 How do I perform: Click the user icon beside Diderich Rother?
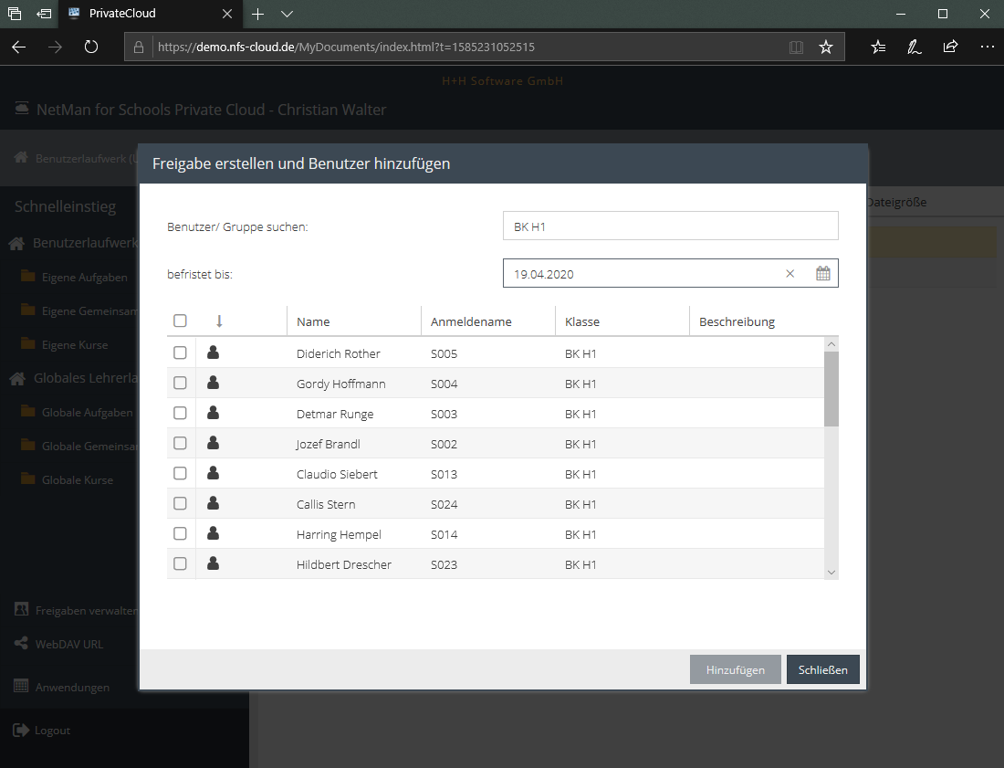click(214, 352)
